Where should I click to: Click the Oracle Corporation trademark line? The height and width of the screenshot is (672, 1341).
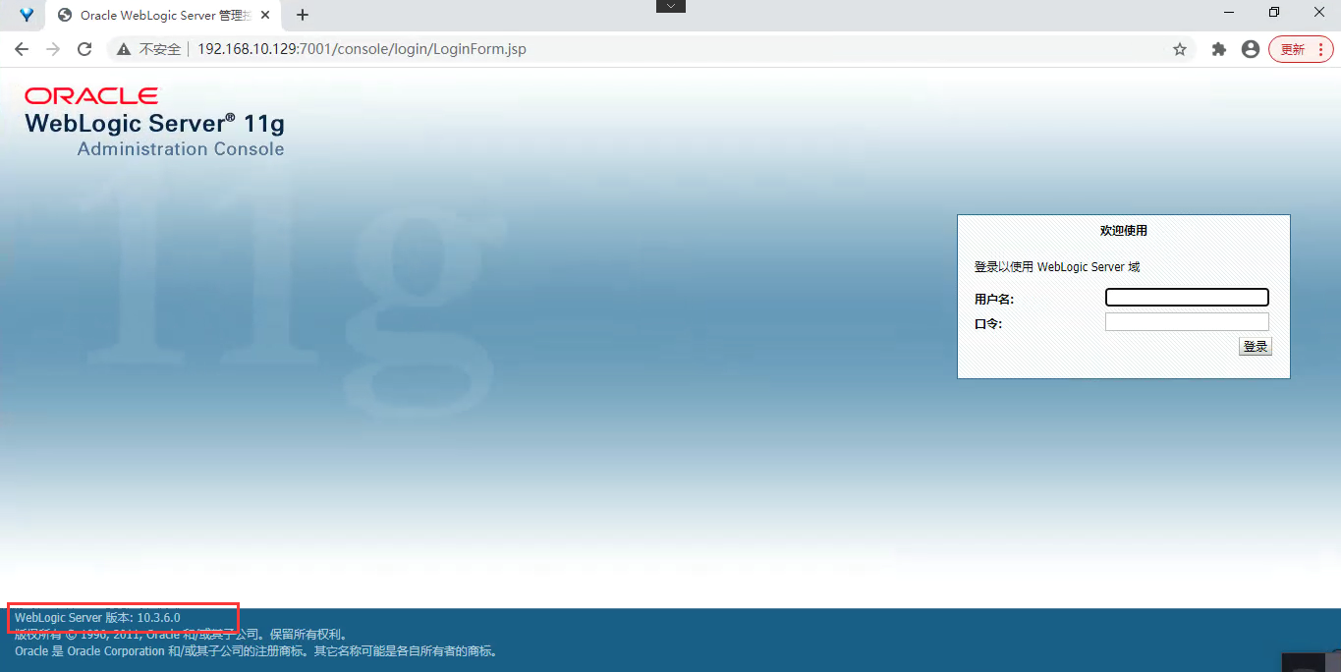point(257,651)
